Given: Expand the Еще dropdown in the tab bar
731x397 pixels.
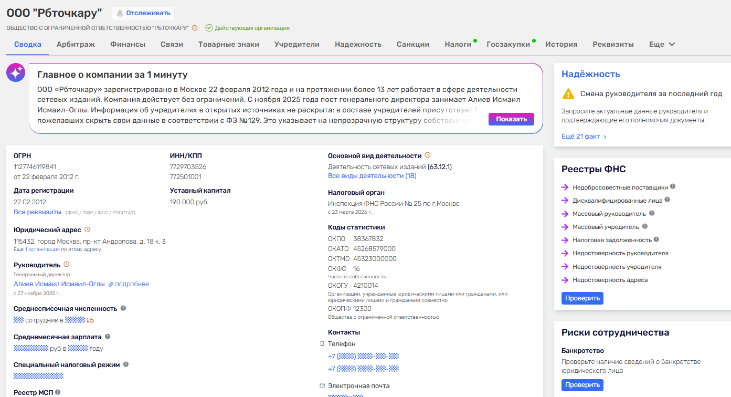Looking at the screenshot, I should pyautogui.click(x=662, y=44).
